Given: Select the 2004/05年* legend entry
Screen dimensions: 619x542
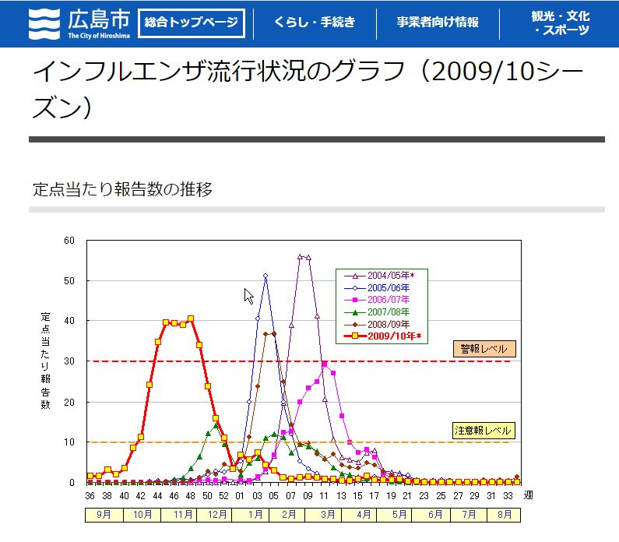Looking at the screenshot, I should (x=379, y=276).
